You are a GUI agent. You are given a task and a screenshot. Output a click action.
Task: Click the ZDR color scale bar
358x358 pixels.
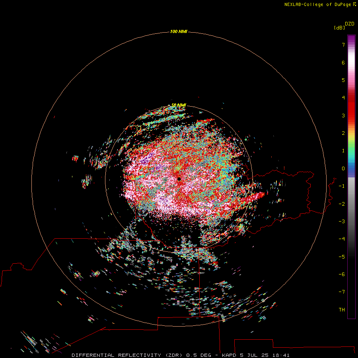(351, 177)
